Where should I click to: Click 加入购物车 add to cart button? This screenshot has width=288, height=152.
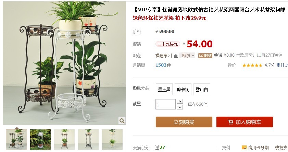point(245,122)
